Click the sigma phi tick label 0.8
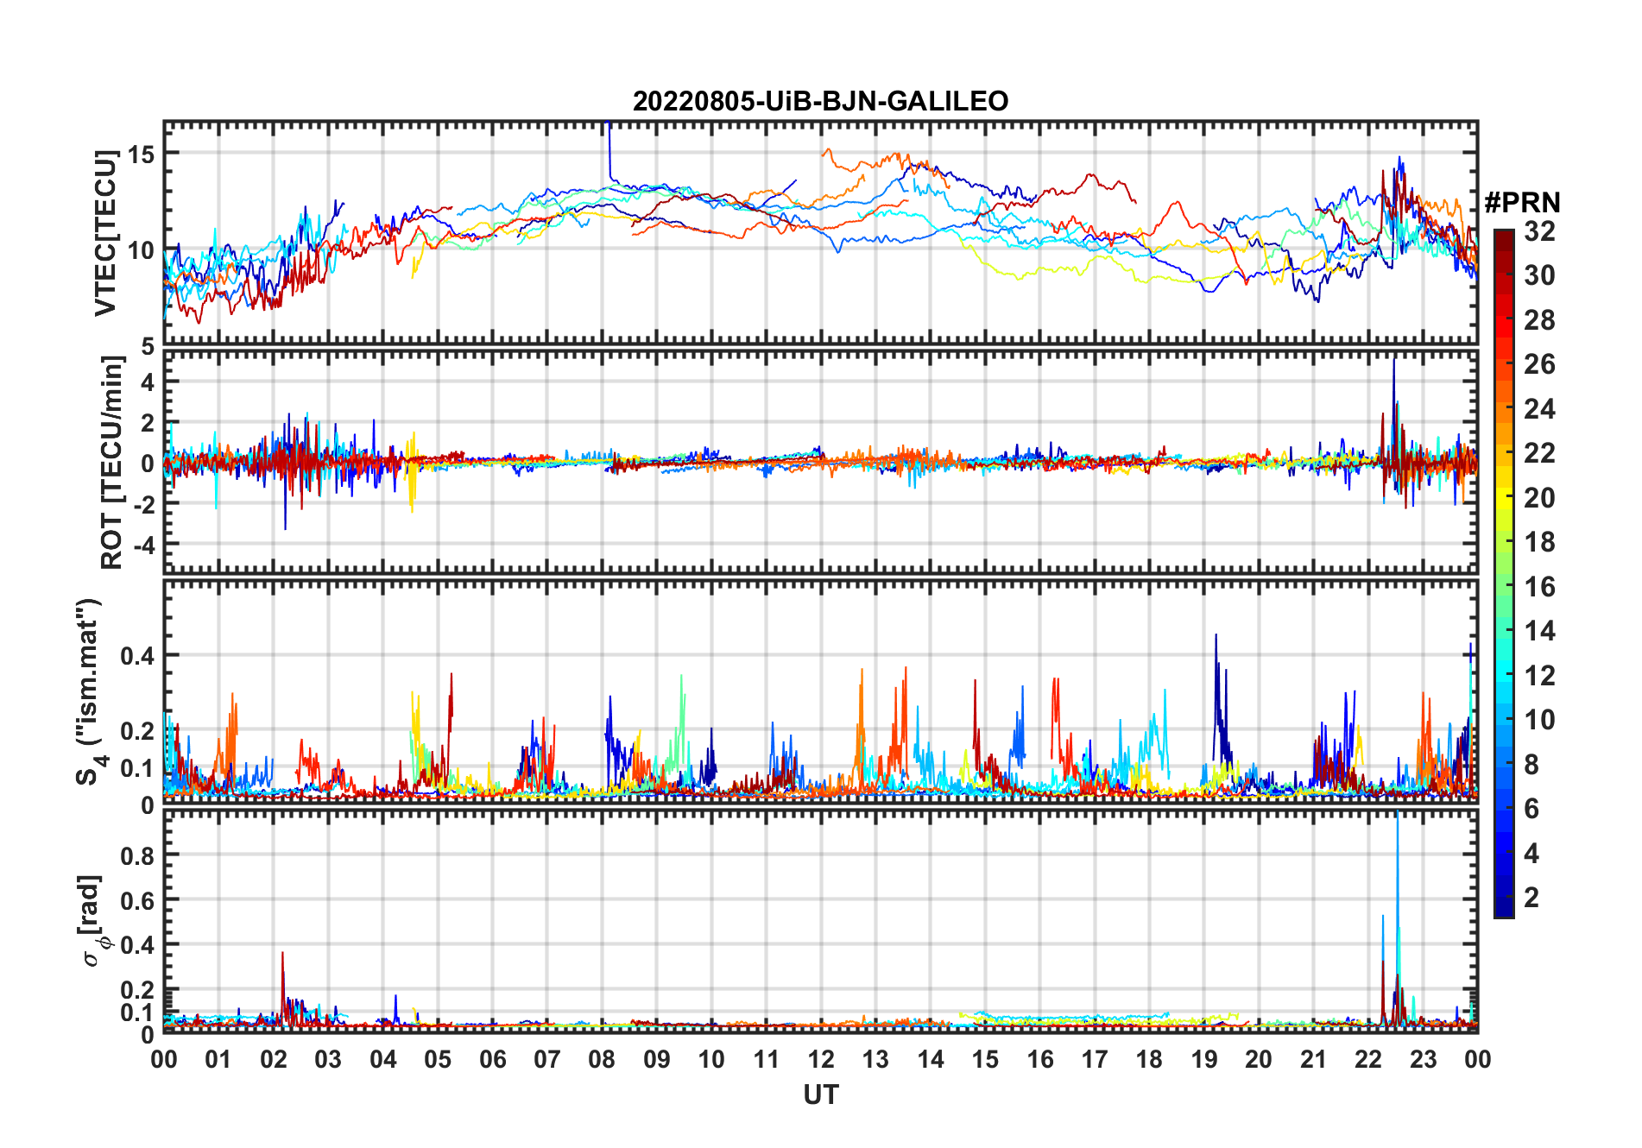Image resolution: width=1642 pixels, height=1148 pixels. pyautogui.click(x=138, y=855)
